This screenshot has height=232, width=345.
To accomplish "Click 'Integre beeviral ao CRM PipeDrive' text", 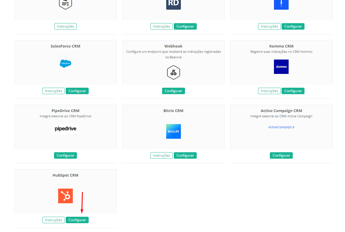I will point(65,116).
